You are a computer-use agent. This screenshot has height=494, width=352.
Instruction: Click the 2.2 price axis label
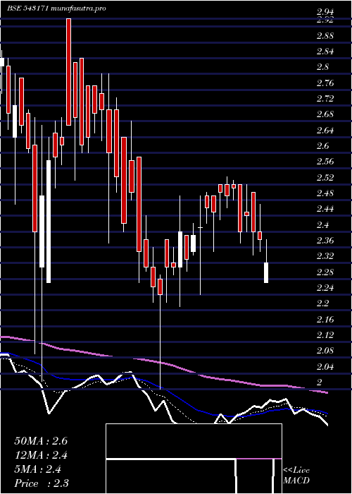[x=322, y=303]
